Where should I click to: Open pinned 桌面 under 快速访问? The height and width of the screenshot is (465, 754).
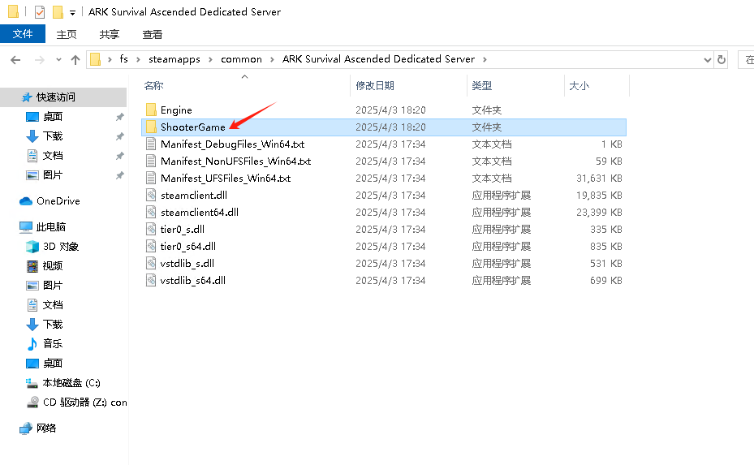[45, 117]
